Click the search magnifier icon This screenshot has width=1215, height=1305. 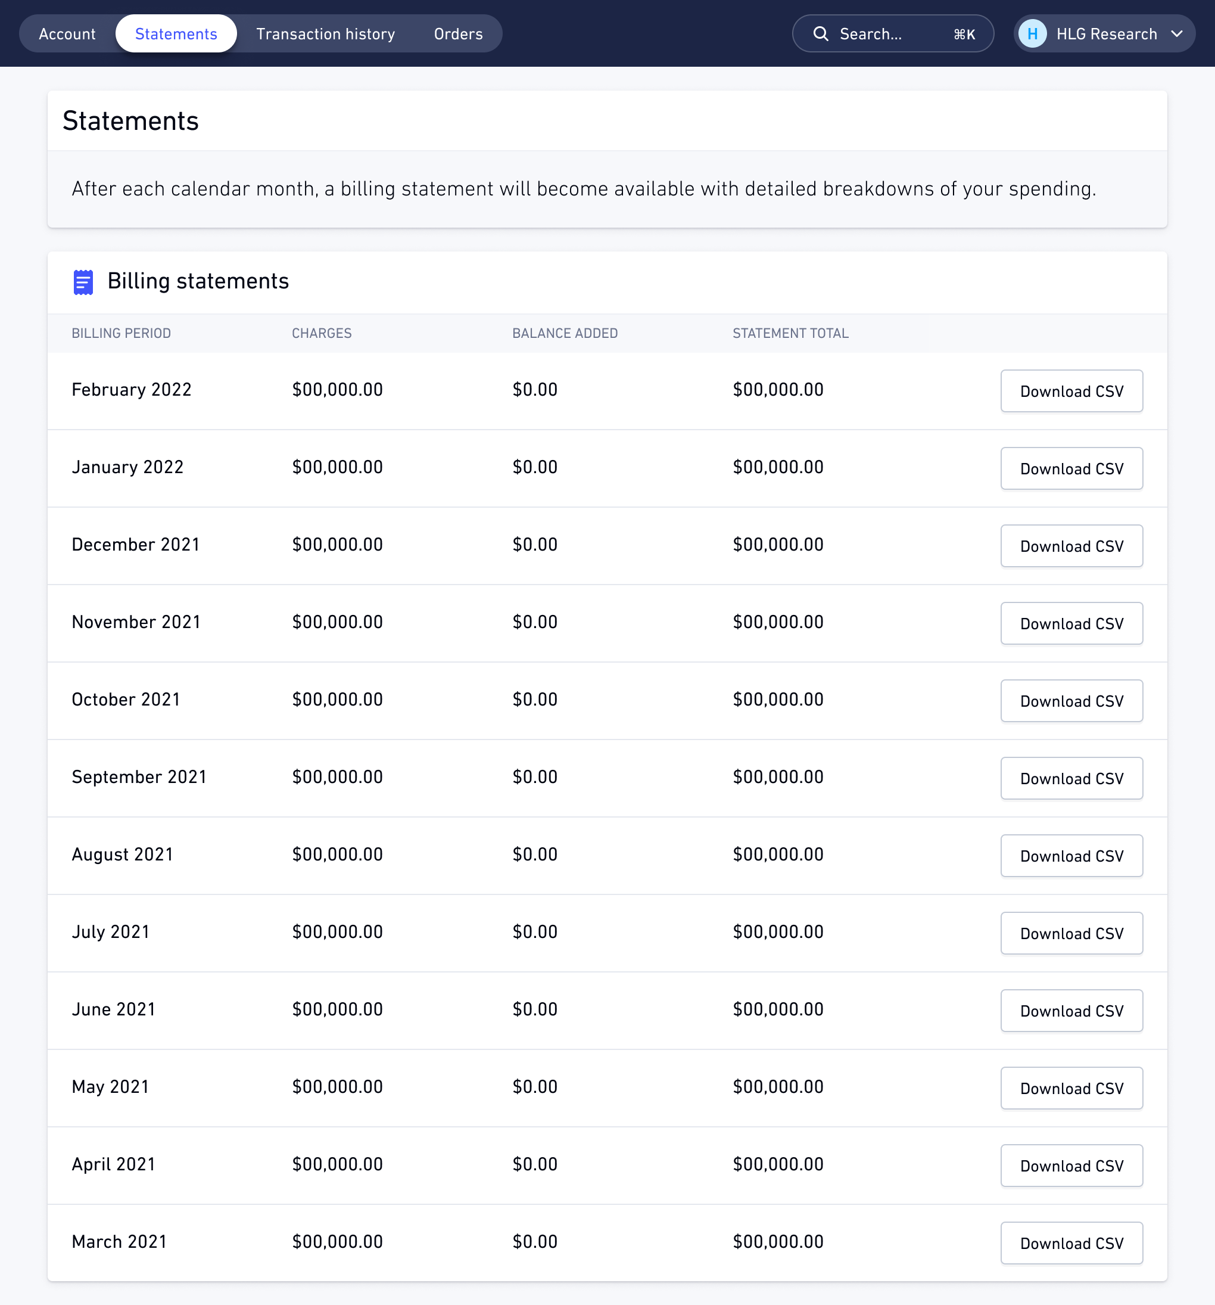[x=820, y=33]
